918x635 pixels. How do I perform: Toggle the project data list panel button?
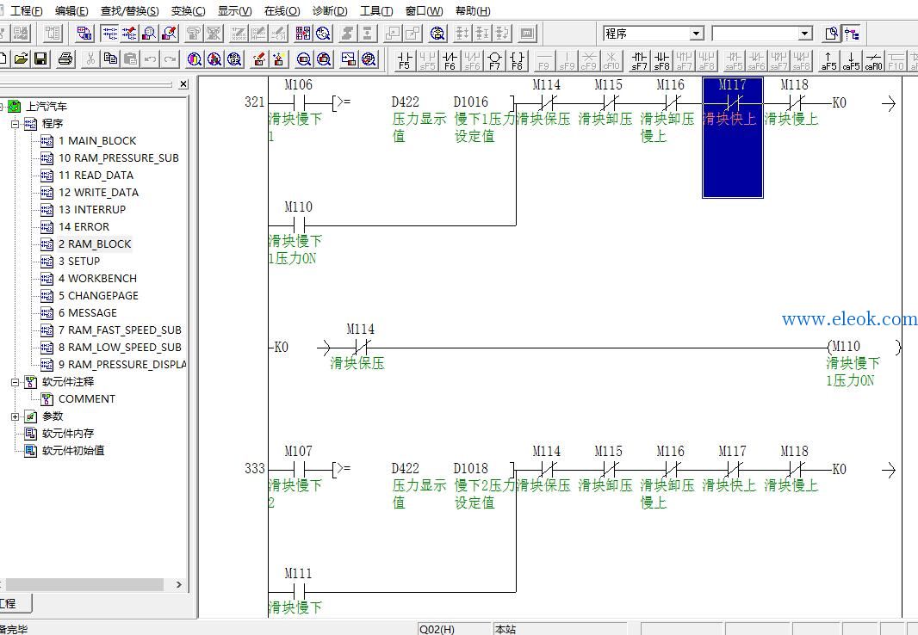pyautogui.click(x=851, y=34)
